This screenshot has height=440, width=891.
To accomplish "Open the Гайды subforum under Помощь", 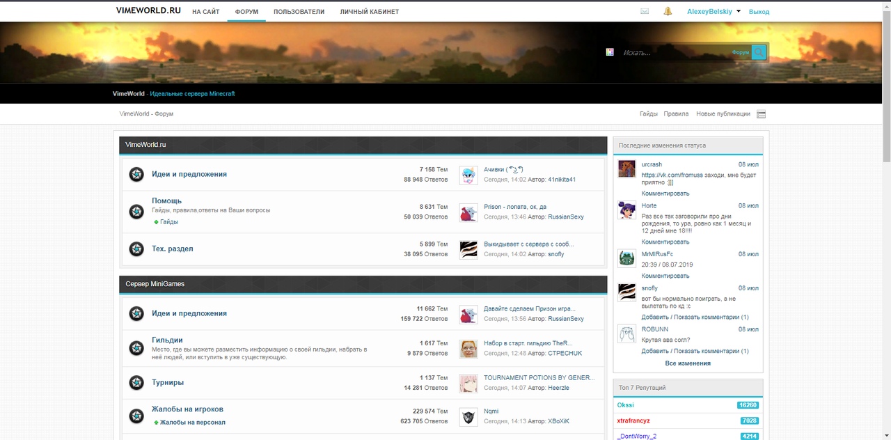I will coord(169,222).
